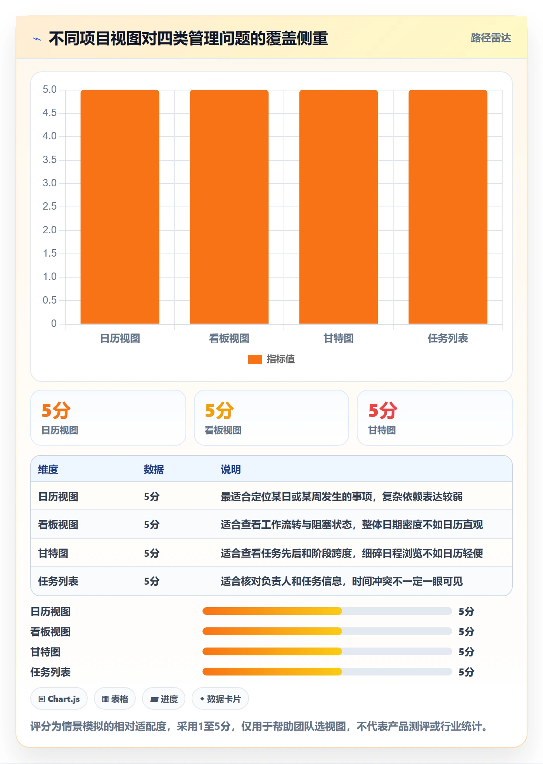Select the 甘特图 cell in the table
The width and height of the screenshot is (543, 764).
(53, 554)
